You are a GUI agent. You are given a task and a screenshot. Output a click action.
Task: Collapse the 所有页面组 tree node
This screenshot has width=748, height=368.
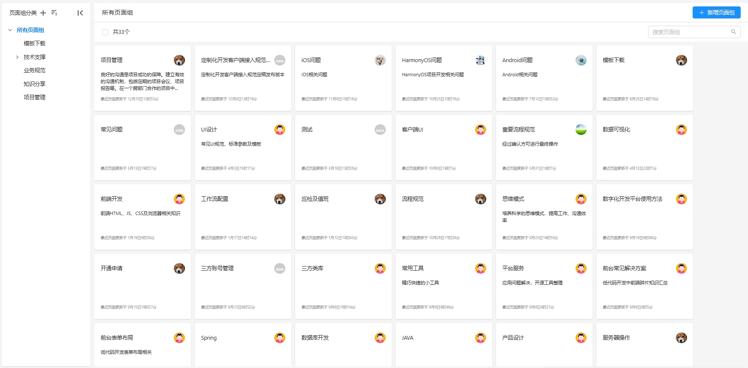pyautogui.click(x=10, y=30)
